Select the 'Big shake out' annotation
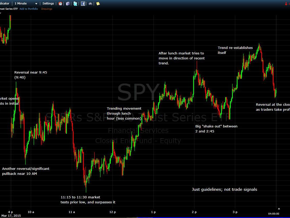Image resolution: width=290 pixels, height=218 pixels. point(216,129)
